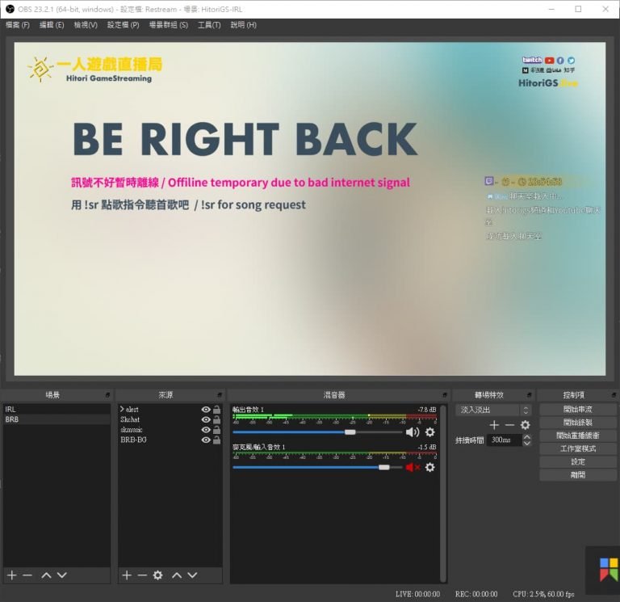Mute the 輸出音效 1 speaker icon
Screen dimensions: 620x602
(413, 432)
